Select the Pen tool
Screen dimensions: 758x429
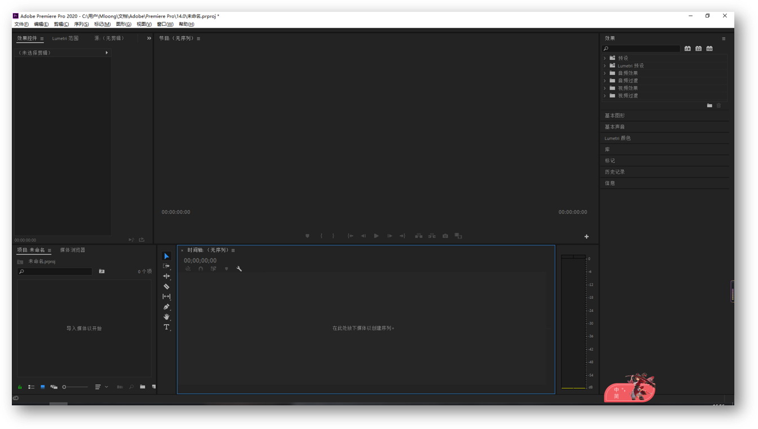pos(167,307)
